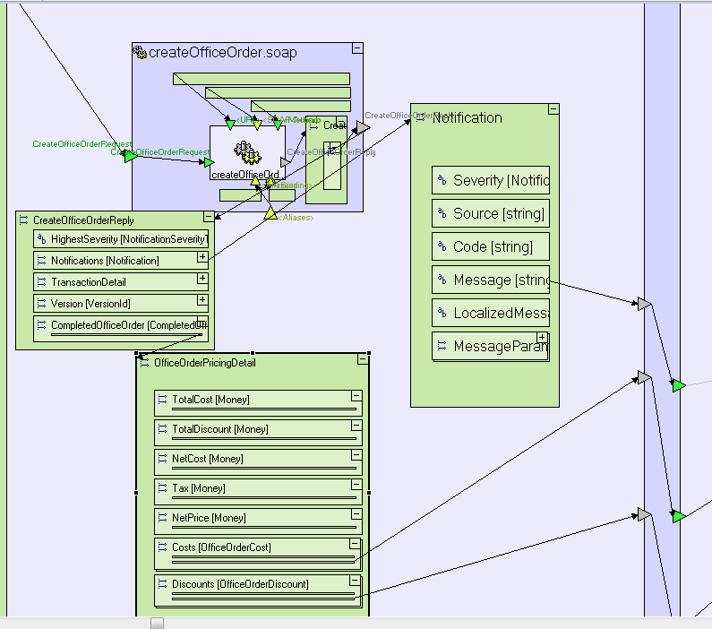This screenshot has width=712, height=629.
Task: Select the Source [string] field
Action: point(490,214)
